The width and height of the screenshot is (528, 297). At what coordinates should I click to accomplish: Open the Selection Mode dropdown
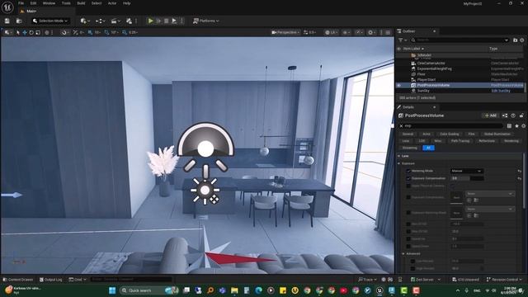[x=50, y=21]
